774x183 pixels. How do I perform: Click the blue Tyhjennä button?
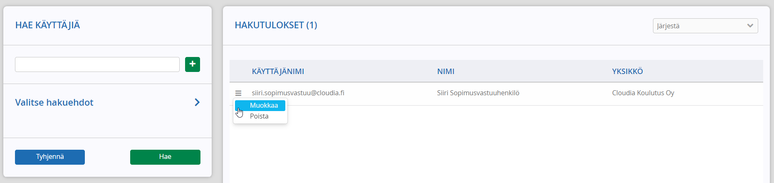[50, 157]
